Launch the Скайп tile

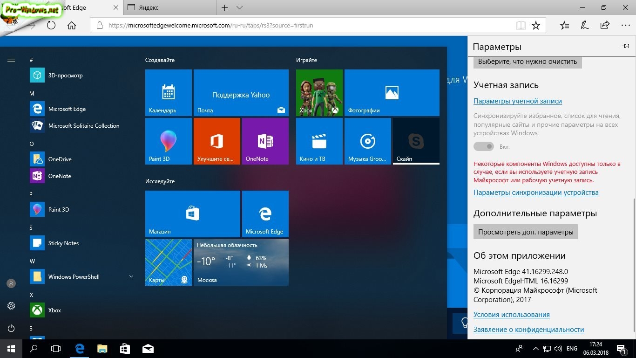point(416,141)
